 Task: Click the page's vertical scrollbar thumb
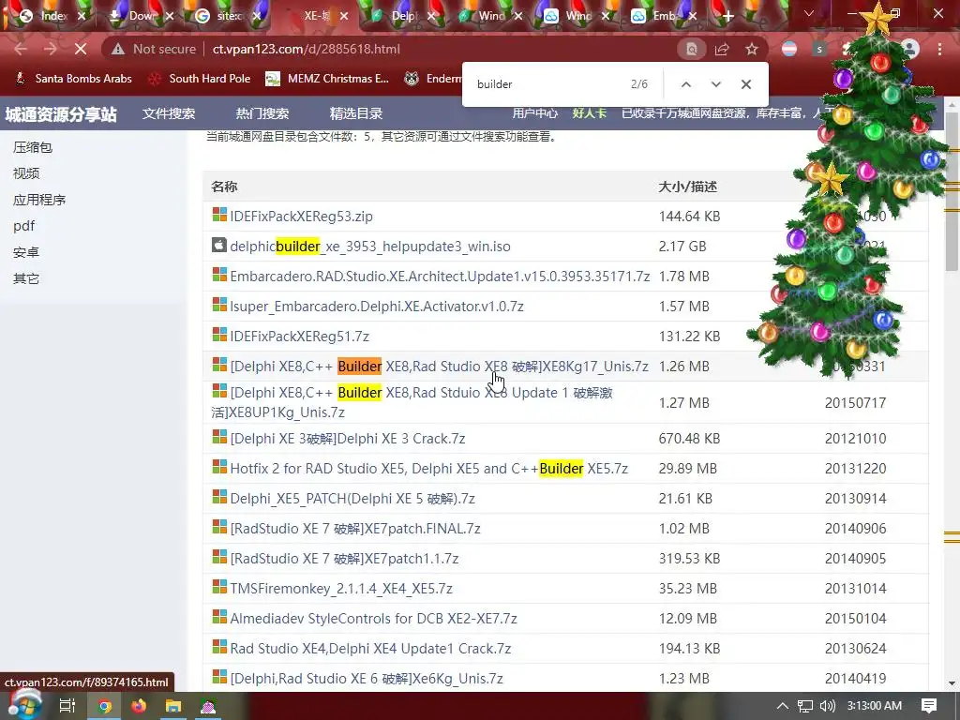click(x=952, y=191)
